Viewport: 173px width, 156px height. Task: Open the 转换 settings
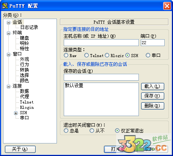(24, 70)
